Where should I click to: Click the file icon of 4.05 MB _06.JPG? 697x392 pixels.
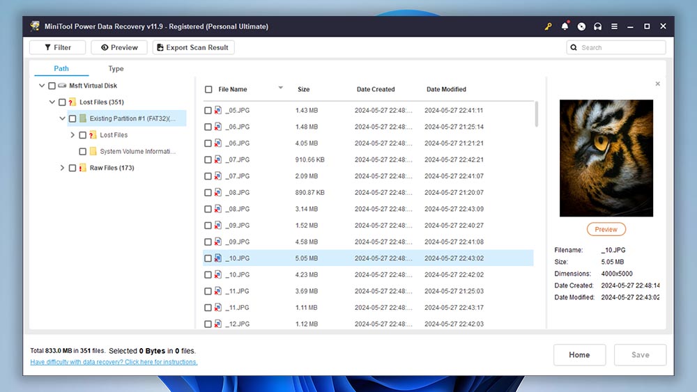pos(217,143)
